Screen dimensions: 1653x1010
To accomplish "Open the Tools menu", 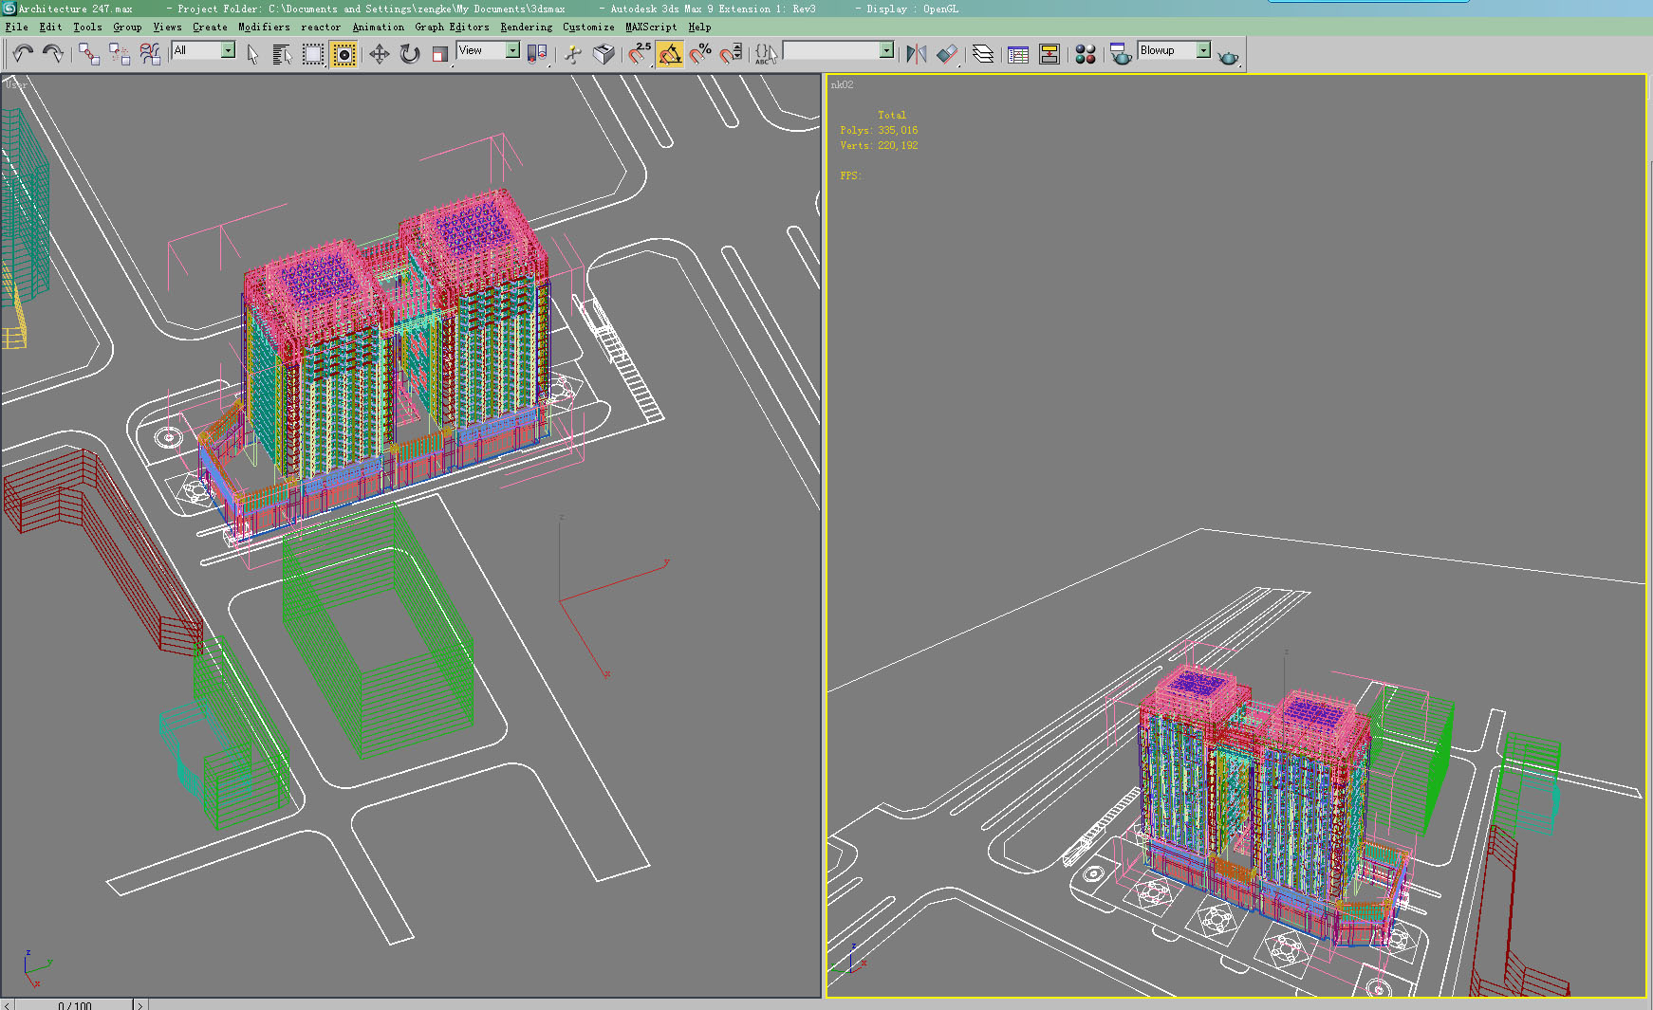I will coord(87,28).
